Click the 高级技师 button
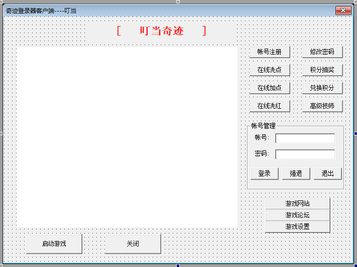Viewport: 357px width, 267px height. pos(322,106)
